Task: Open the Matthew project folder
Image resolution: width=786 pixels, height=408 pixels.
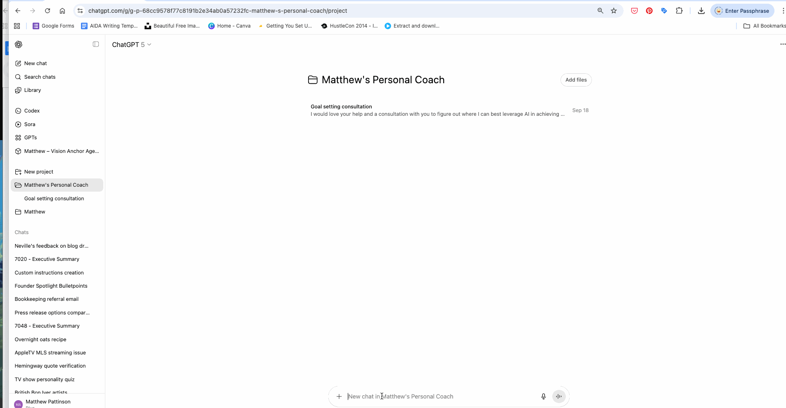Action: click(x=57, y=212)
